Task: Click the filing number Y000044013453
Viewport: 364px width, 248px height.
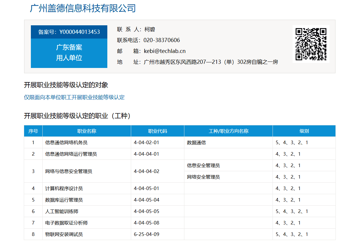Action: [79, 32]
